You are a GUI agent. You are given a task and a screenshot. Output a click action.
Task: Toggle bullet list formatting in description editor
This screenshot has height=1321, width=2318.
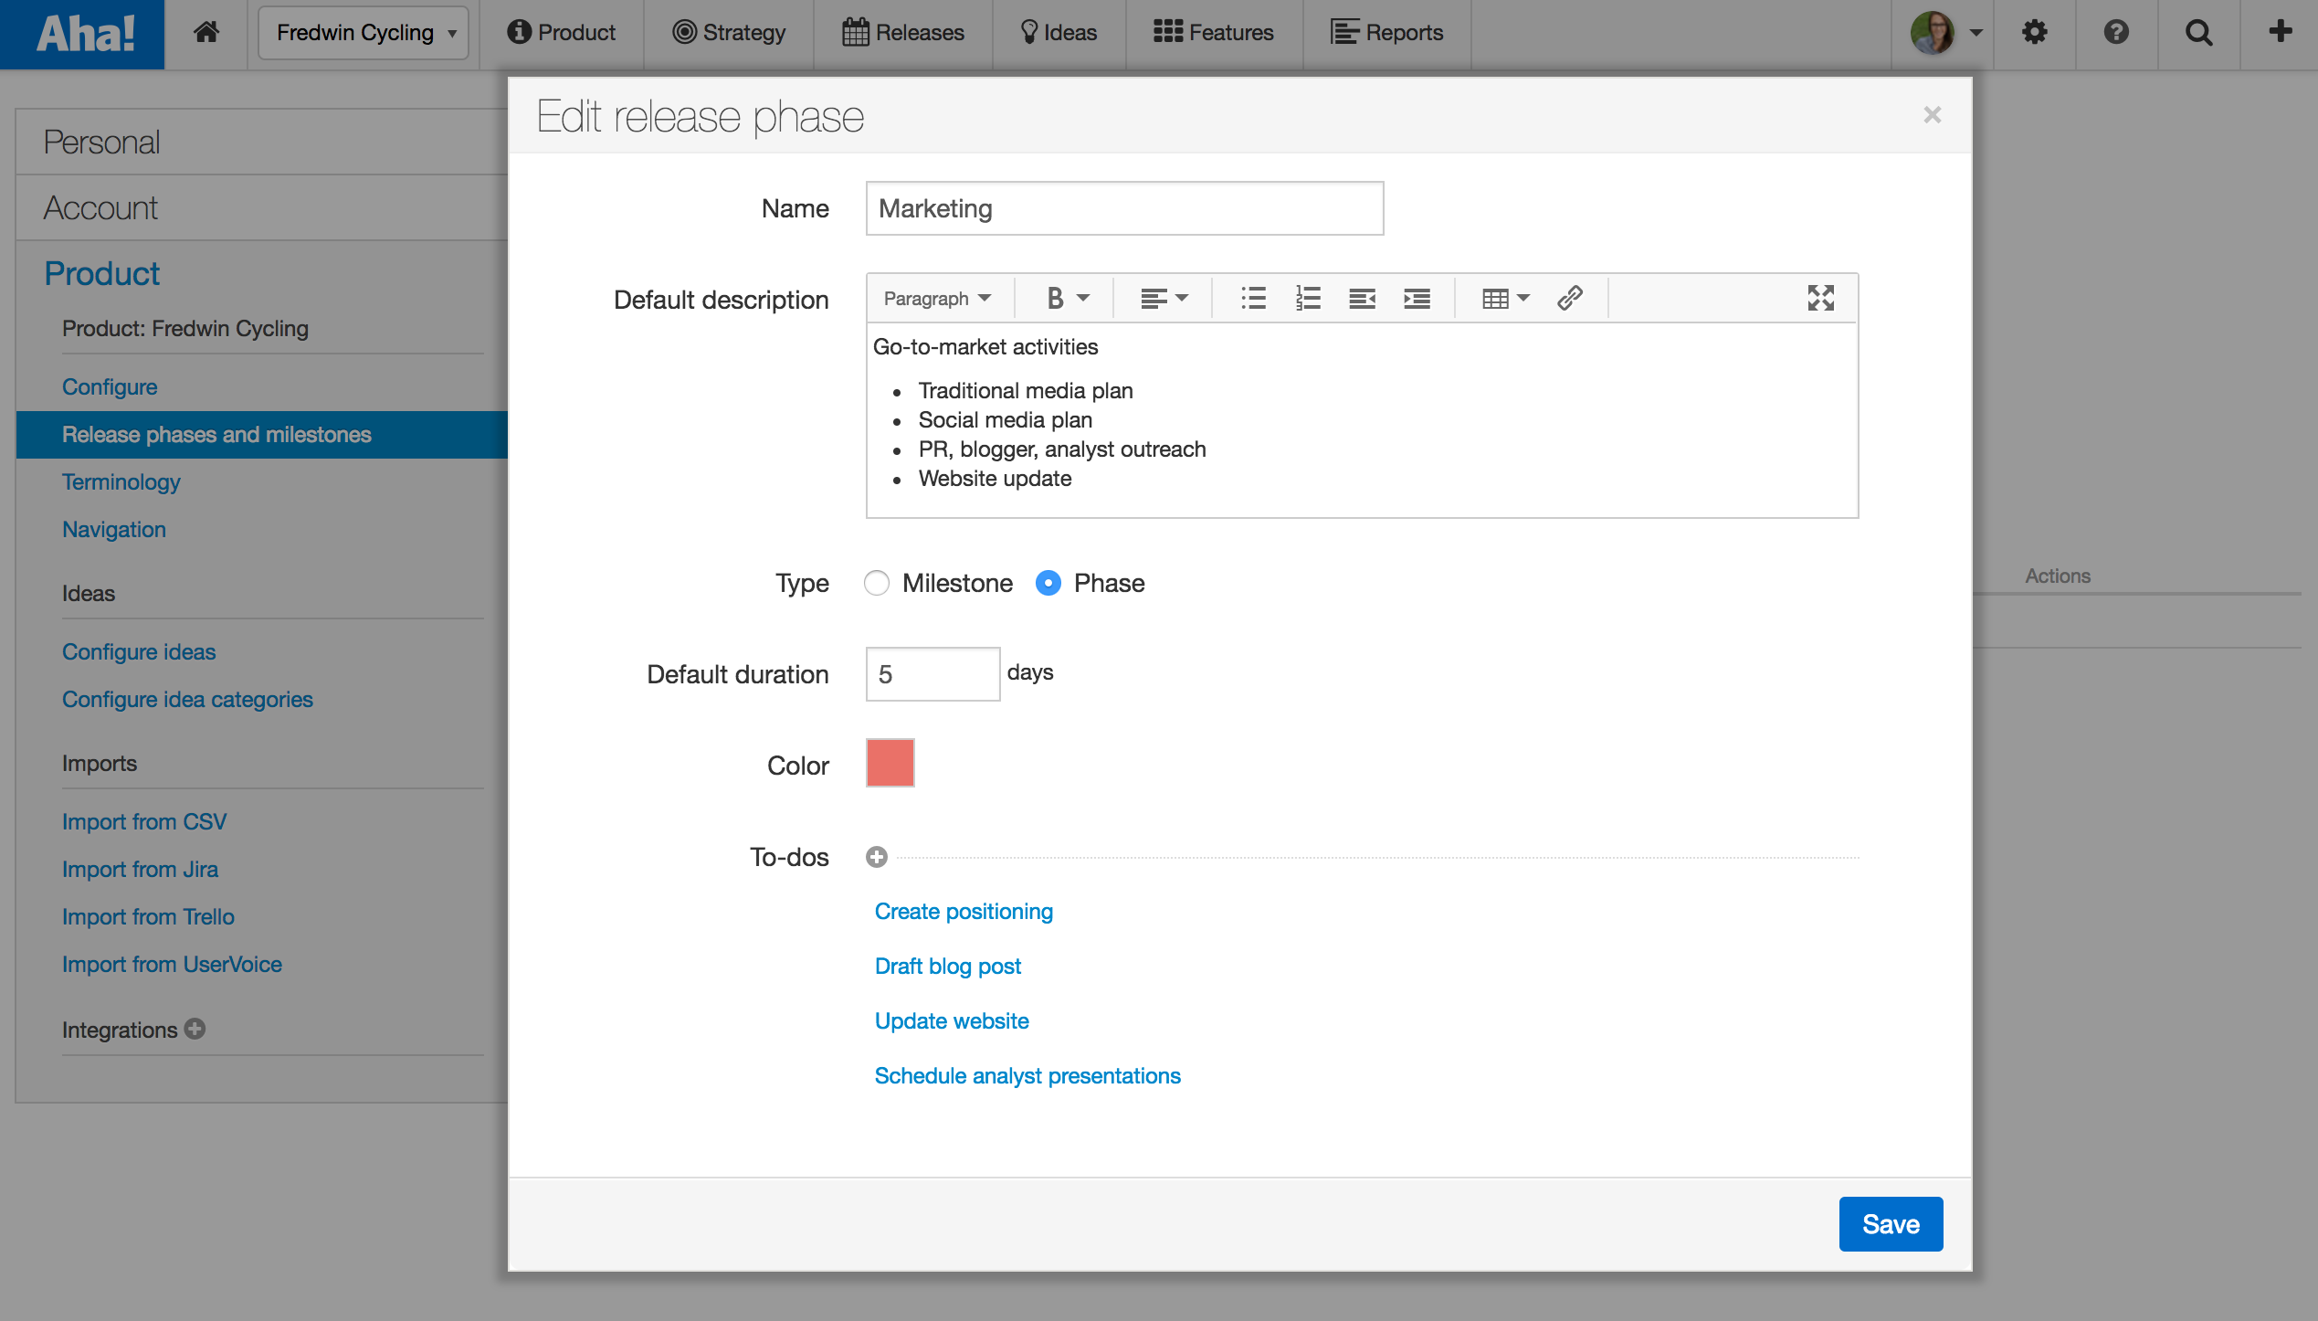click(x=1252, y=298)
